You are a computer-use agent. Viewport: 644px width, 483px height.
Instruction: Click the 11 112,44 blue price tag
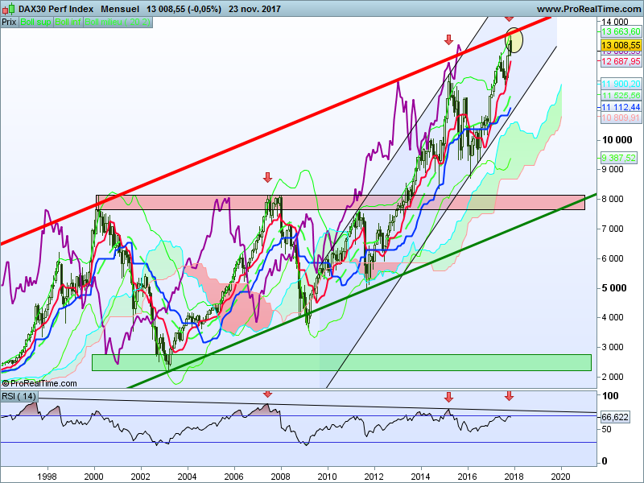point(621,107)
